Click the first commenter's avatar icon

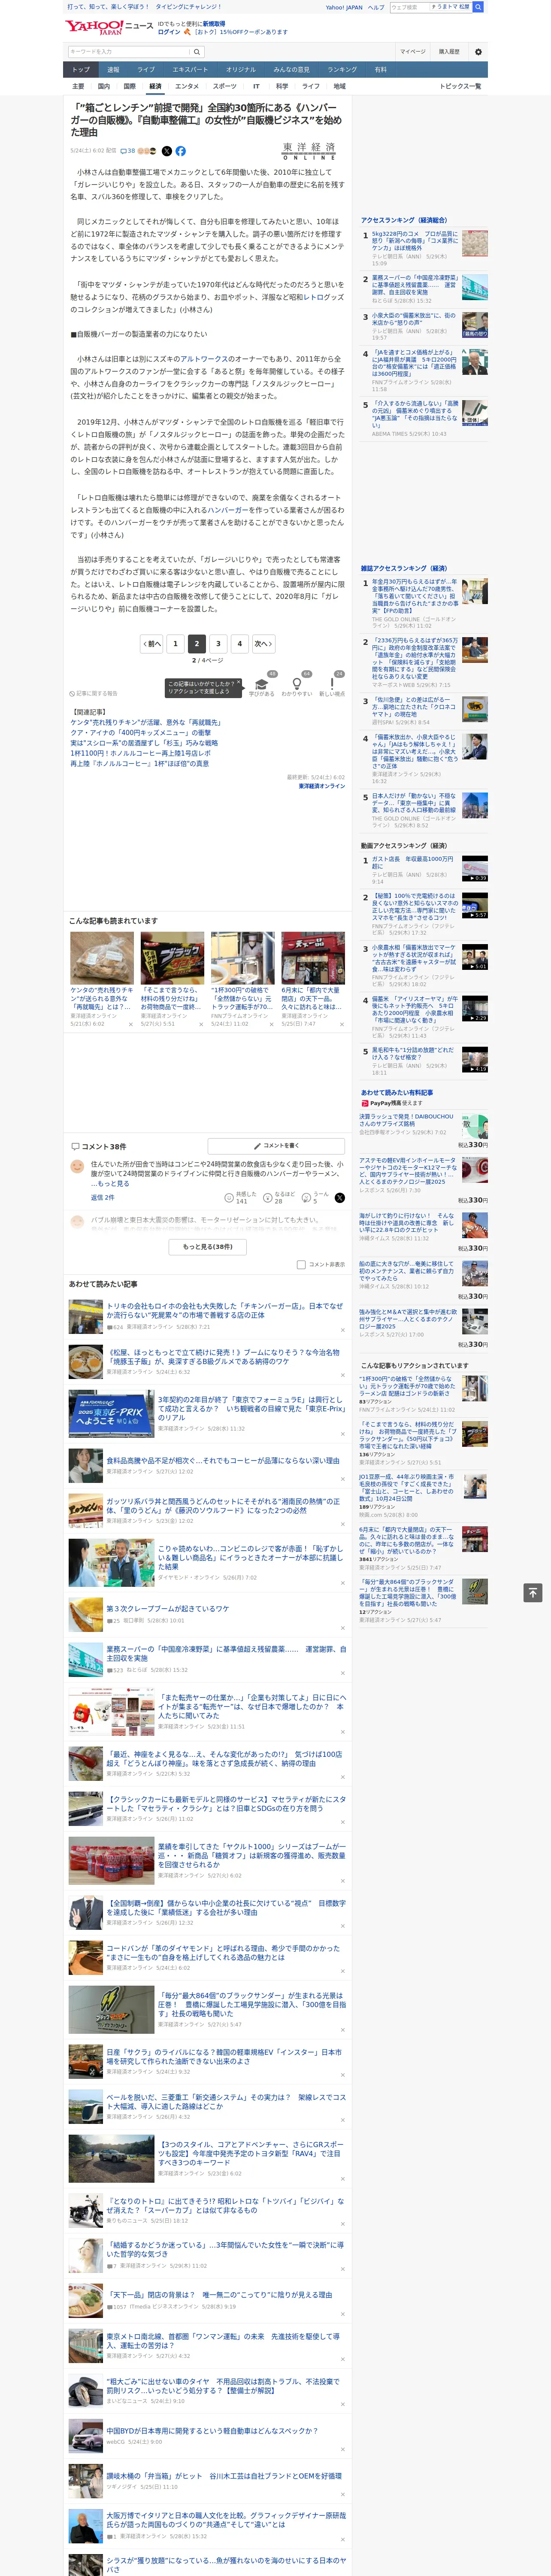pyautogui.click(x=77, y=1166)
